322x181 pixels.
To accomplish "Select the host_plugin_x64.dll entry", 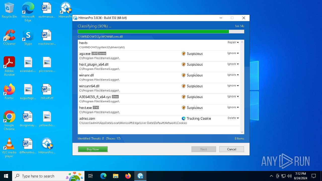I will pos(159,67).
